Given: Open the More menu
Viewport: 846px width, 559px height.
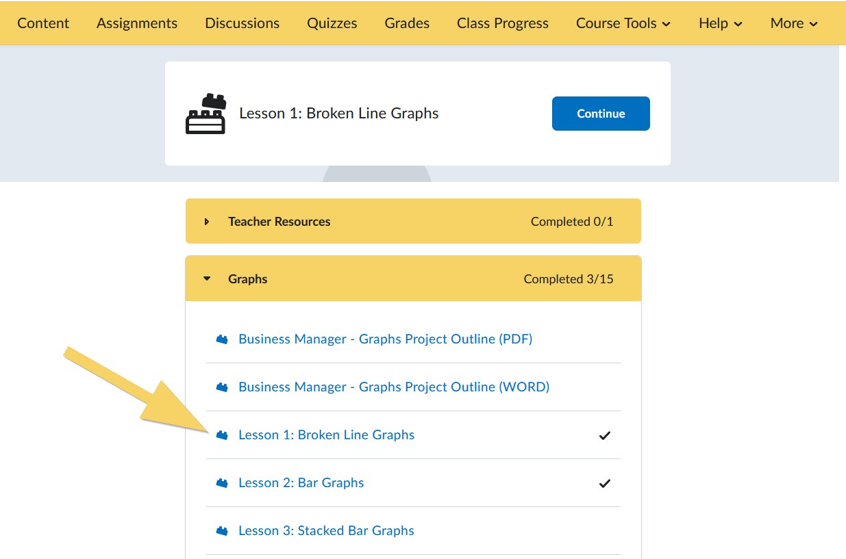Looking at the screenshot, I should click(x=793, y=23).
